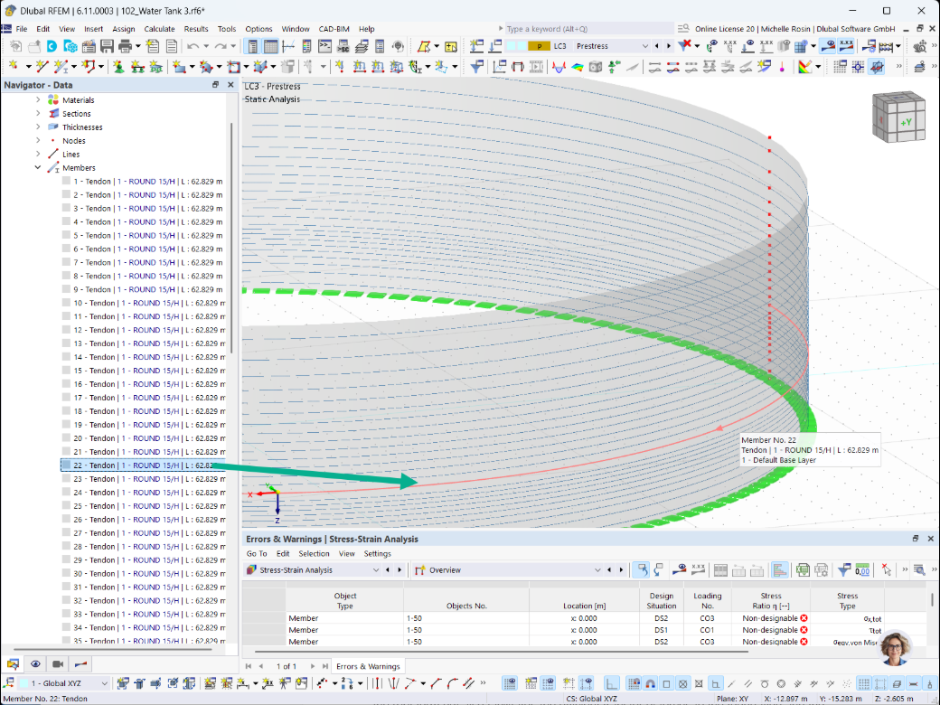Expand the Materials tree node
This screenshot has height=705, width=940.
(38, 99)
